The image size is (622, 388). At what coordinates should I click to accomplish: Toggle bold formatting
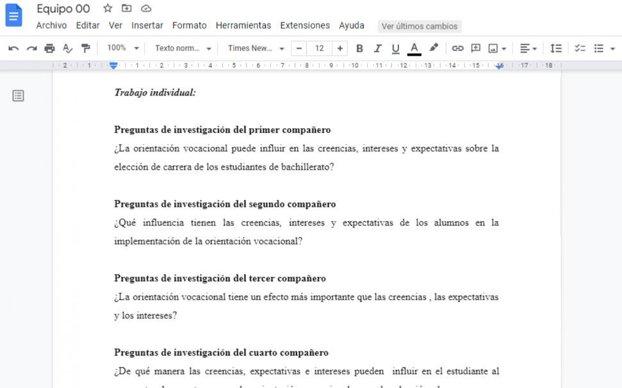359,48
